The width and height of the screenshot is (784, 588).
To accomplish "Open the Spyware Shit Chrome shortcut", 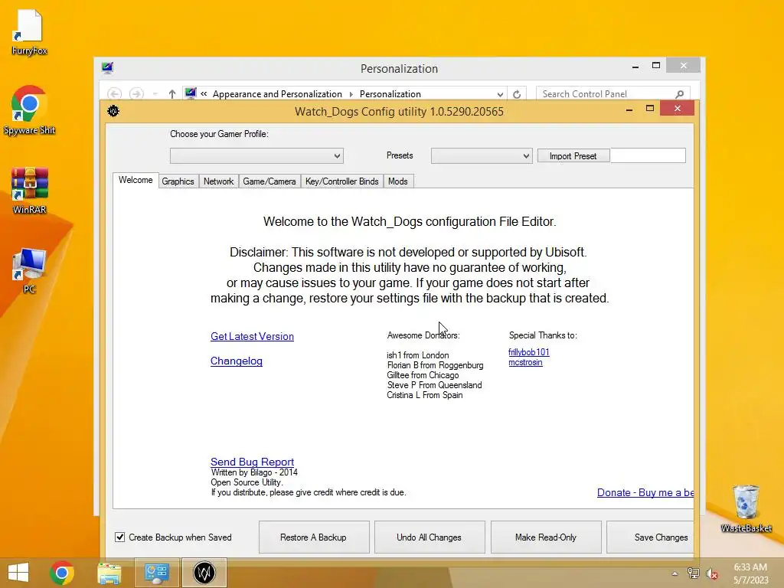I will tap(29, 110).
